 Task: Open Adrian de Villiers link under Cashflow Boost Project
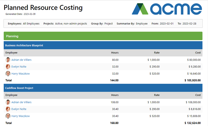point(21,102)
